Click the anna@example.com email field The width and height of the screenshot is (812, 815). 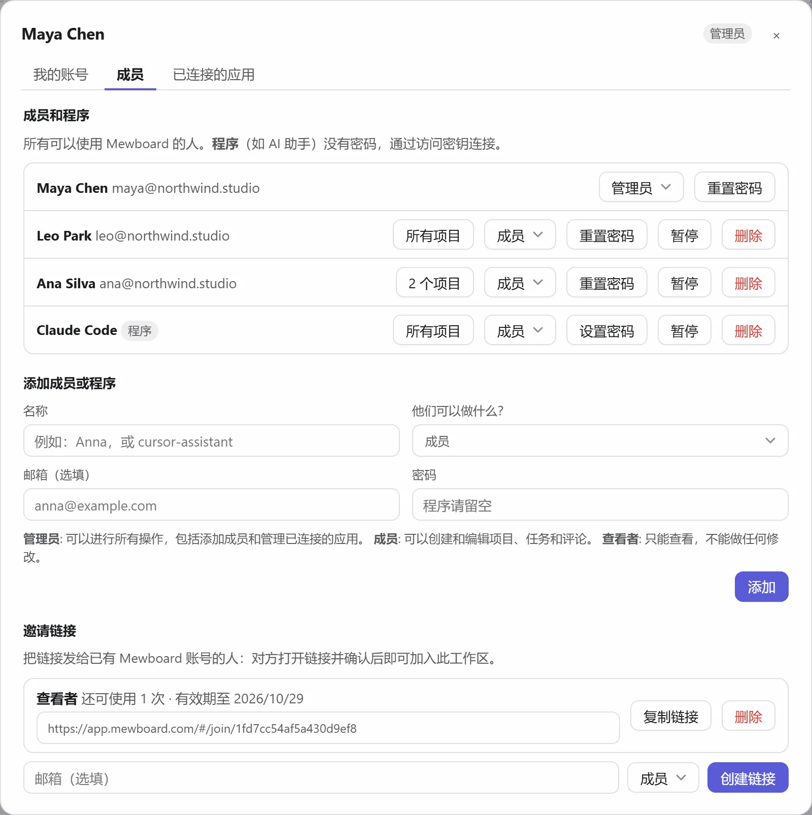click(x=211, y=504)
